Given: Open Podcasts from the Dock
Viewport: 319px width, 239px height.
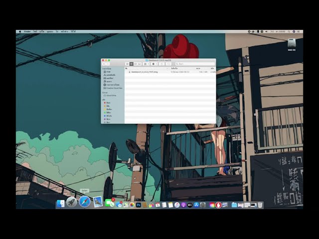Looking at the screenshot, I should (183, 205).
